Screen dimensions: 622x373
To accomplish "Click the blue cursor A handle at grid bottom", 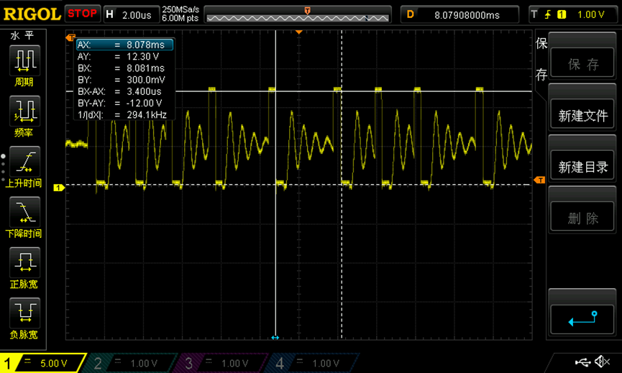I will 275,337.
